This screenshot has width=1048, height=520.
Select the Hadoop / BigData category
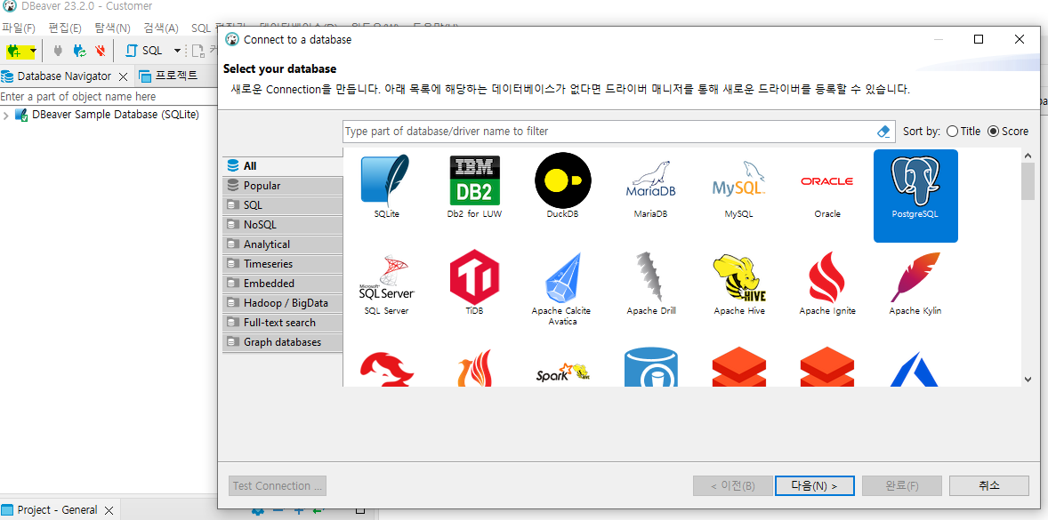[x=282, y=303]
